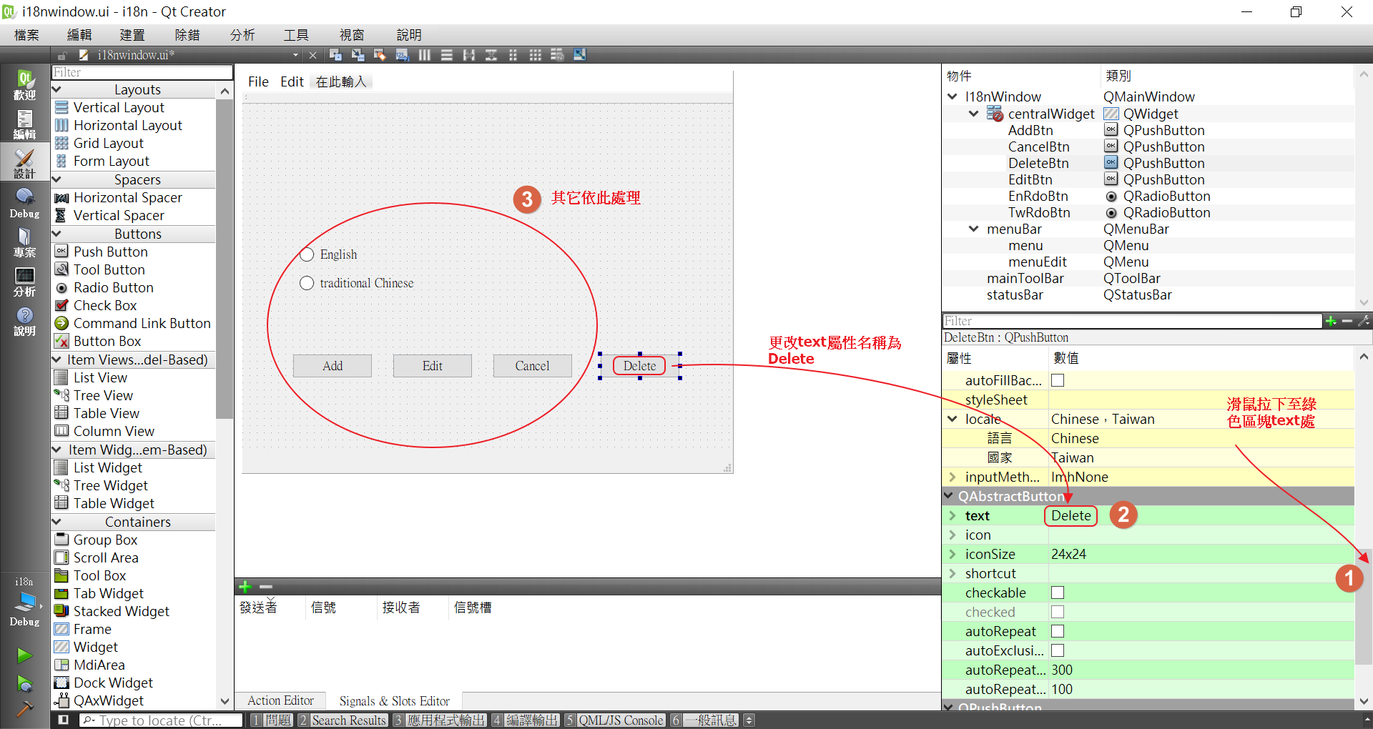Collapse the menuBar node in object tree

pos(974,229)
